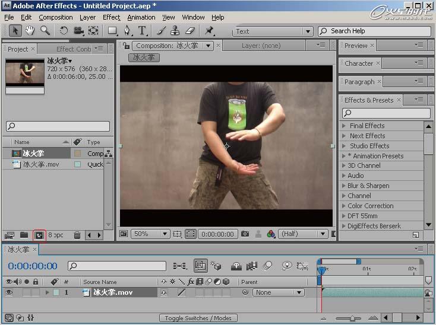Select 冰火掌.mov item in Project panel
Screen dimensions: 436x325
click(41, 165)
